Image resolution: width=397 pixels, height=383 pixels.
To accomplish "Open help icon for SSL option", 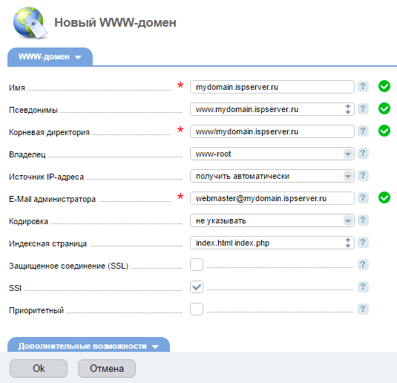I will click(363, 265).
